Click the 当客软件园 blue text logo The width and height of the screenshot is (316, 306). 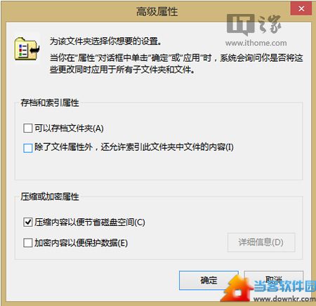click(x=284, y=286)
